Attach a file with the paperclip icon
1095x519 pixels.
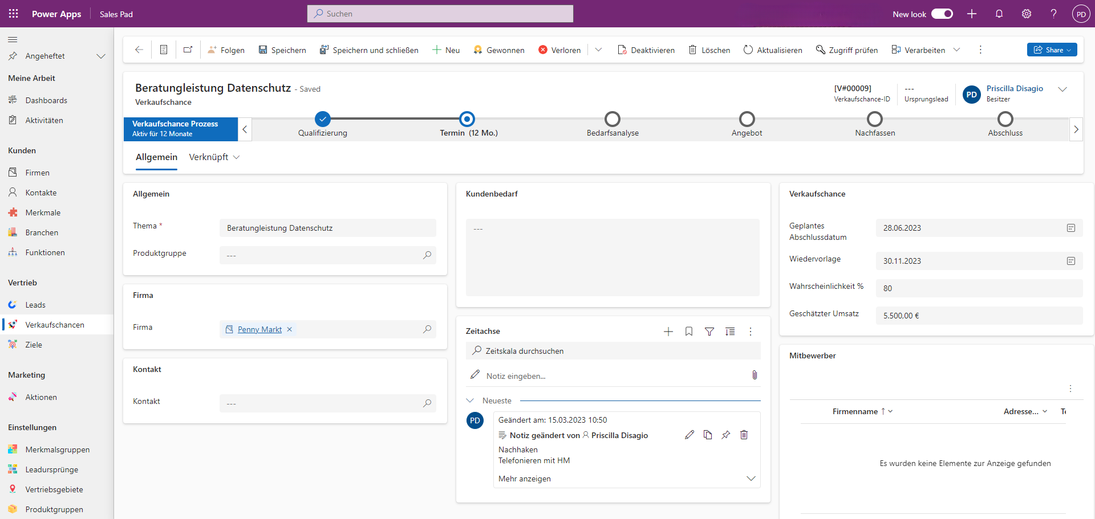click(755, 375)
